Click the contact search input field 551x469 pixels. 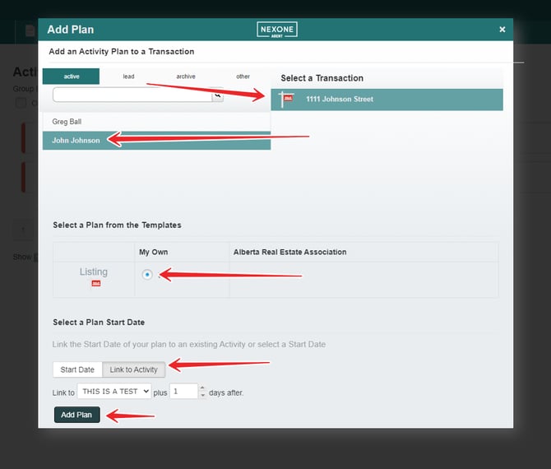(x=132, y=95)
